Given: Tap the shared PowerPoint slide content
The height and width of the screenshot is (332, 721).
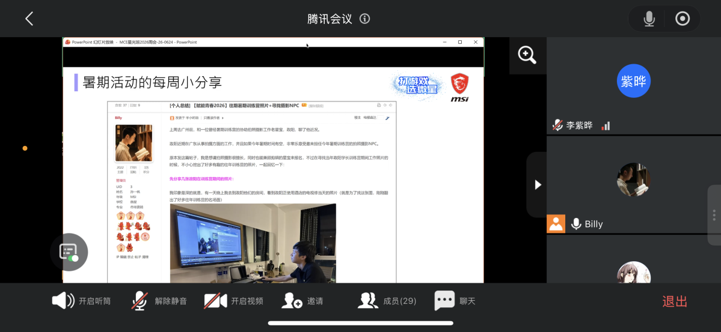Looking at the screenshot, I should tap(273, 175).
